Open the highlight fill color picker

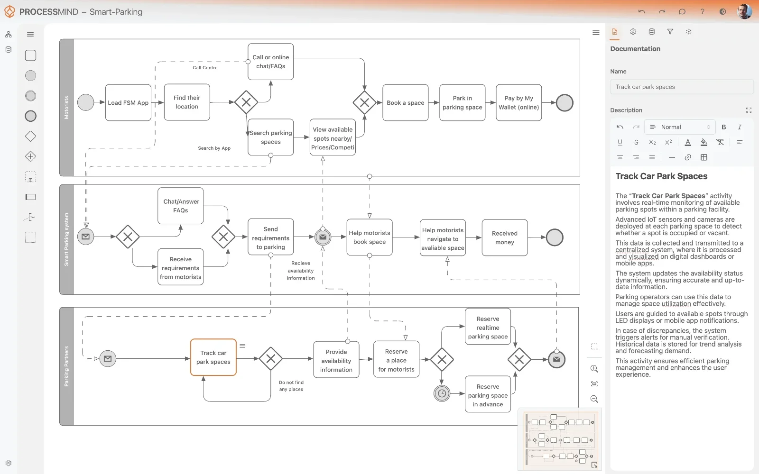pyautogui.click(x=704, y=142)
